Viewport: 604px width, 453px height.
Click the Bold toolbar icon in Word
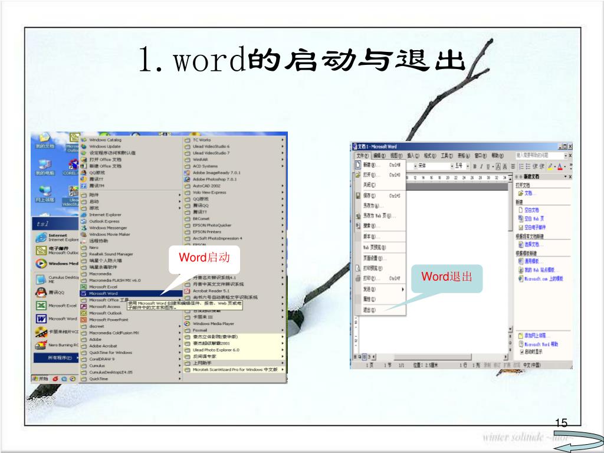coord(475,166)
